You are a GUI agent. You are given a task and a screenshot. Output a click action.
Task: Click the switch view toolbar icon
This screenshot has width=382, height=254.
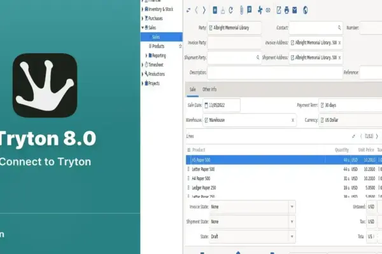[x=188, y=10]
